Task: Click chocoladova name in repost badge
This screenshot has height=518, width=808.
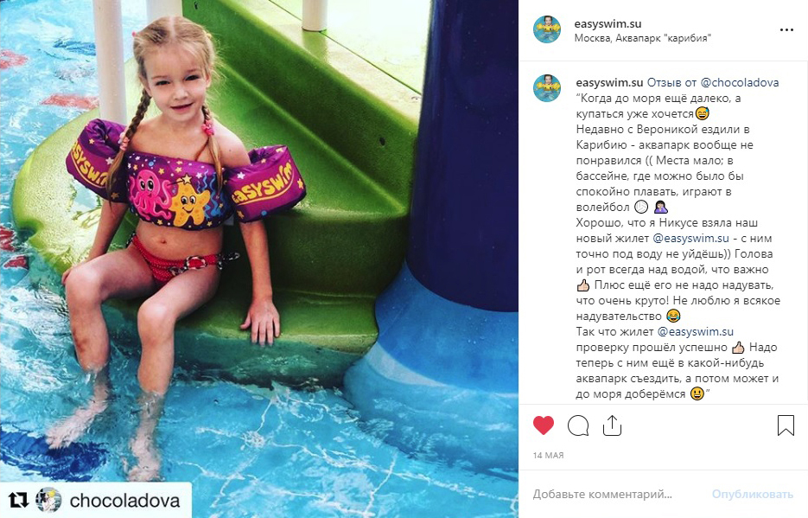Action: click(x=124, y=501)
